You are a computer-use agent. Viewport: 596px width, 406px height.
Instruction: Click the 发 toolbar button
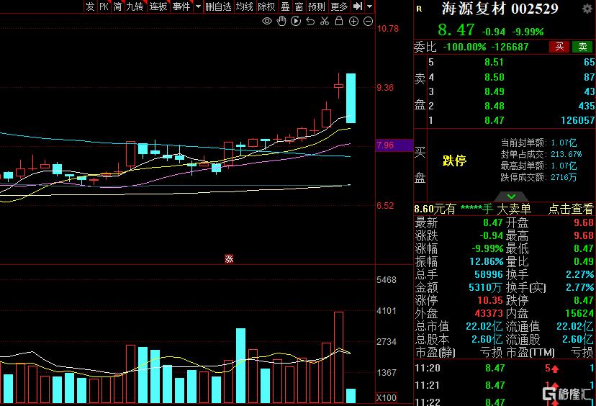point(90,6)
